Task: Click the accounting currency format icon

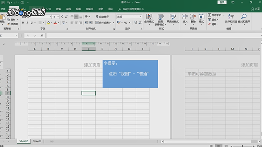Action: pyautogui.click(x=119, y=23)
